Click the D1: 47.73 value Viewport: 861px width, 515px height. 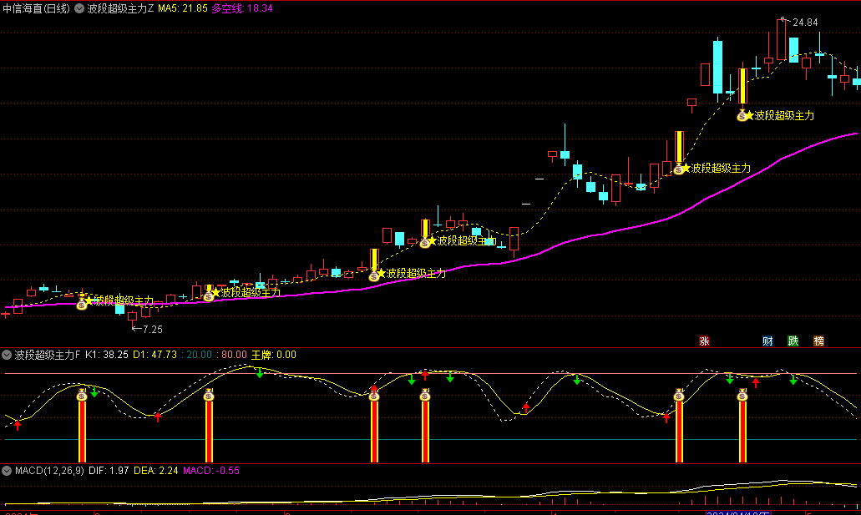154,355
